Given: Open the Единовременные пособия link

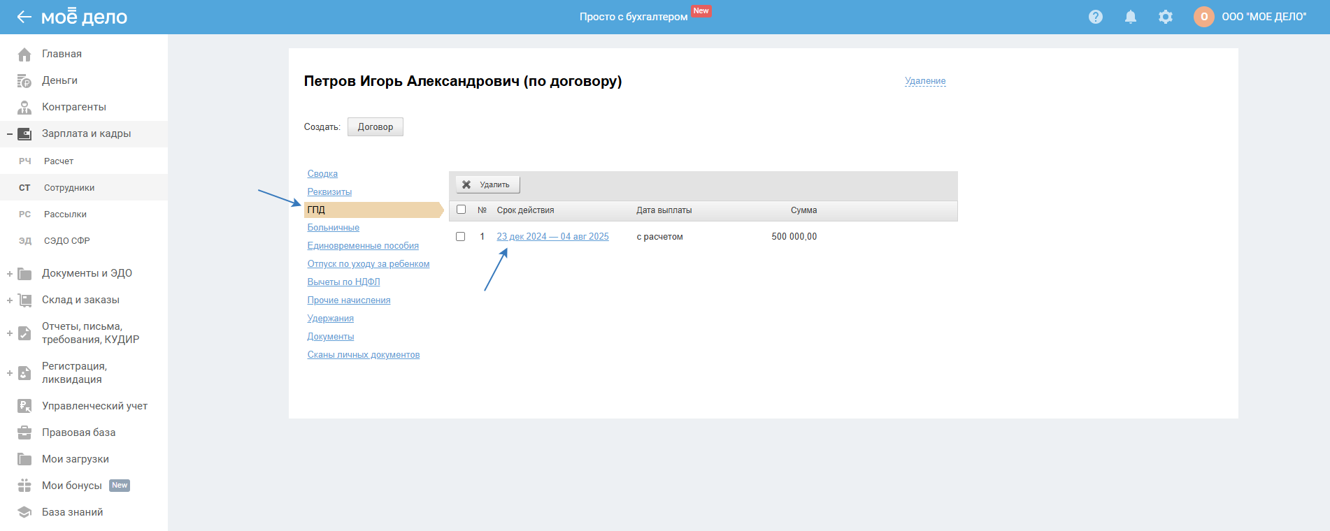Looking at the screenshot, I should [x=363, y=246].
